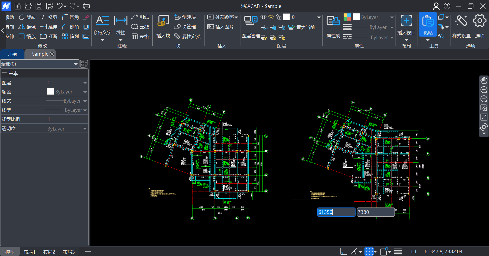Switch to 布局1 layout tab
489x256 pixels.
(29, 252)
